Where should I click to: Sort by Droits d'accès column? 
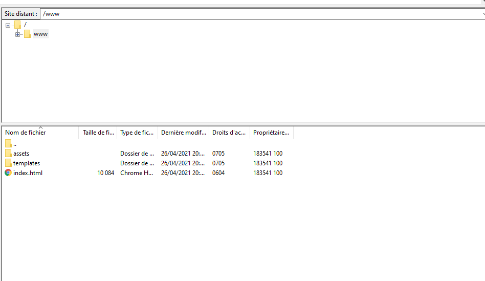tap(229, 133)
